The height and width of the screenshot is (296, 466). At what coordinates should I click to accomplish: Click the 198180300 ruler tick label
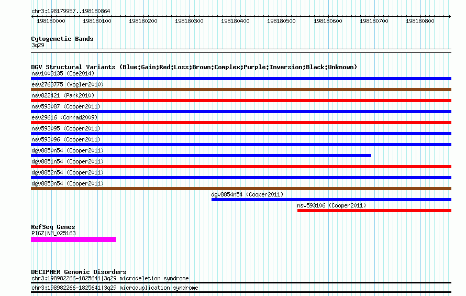pos(189,21)
